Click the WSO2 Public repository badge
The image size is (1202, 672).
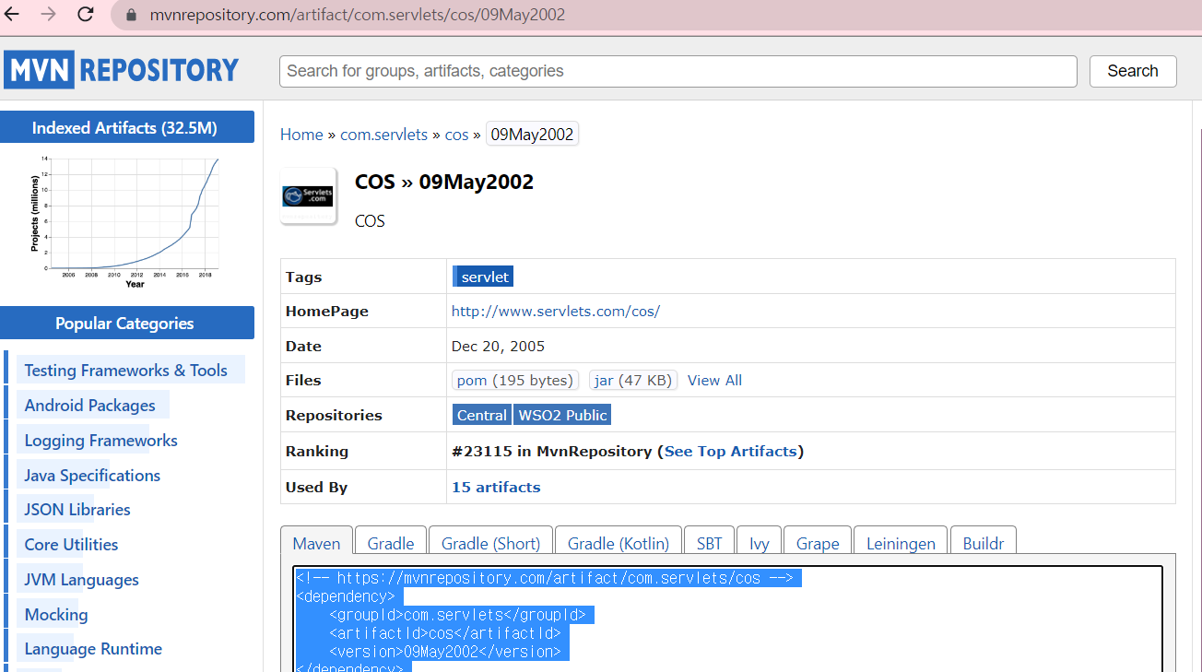pyautogui.click(x=562, y=416)
